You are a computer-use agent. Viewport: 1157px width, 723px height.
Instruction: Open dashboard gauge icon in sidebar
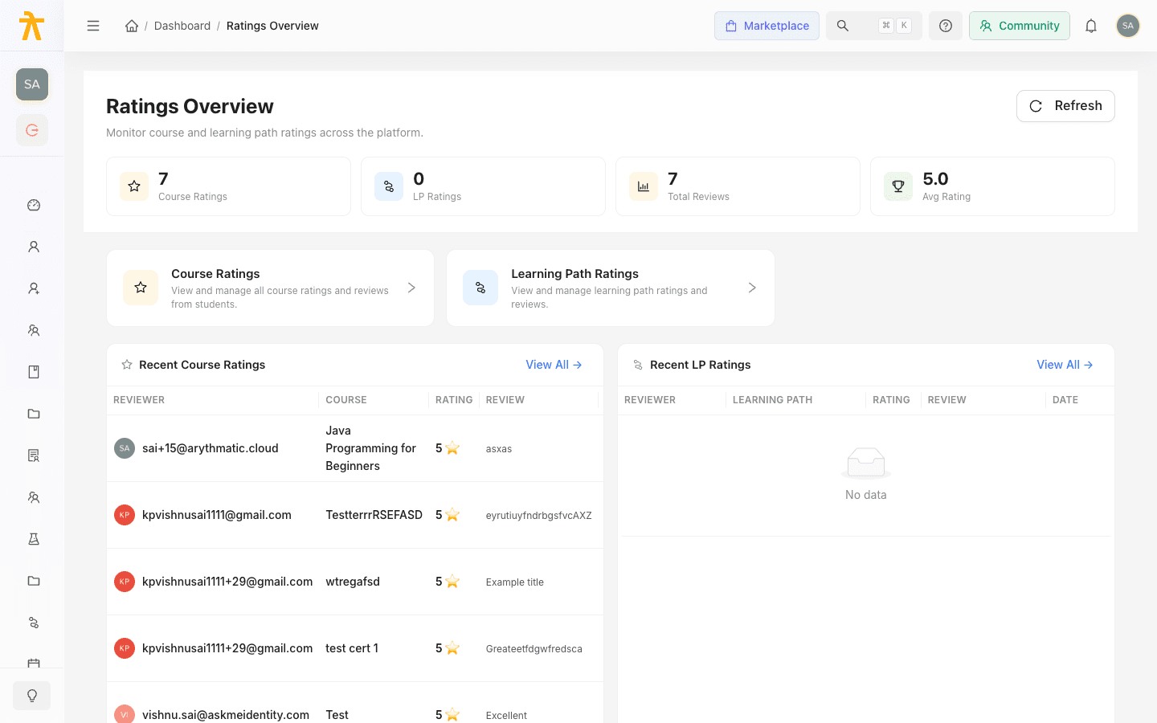pyautogui.click(x=34, y=205)
